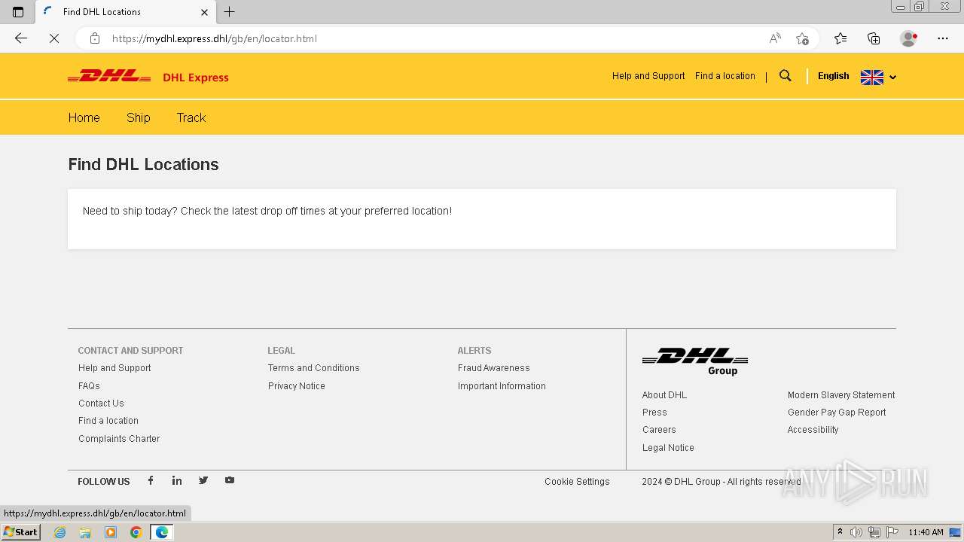Image resolution: width=964 pixels, height=542 pixels.
Task: Open Modern Slavery Statement link
Action: 841,395
